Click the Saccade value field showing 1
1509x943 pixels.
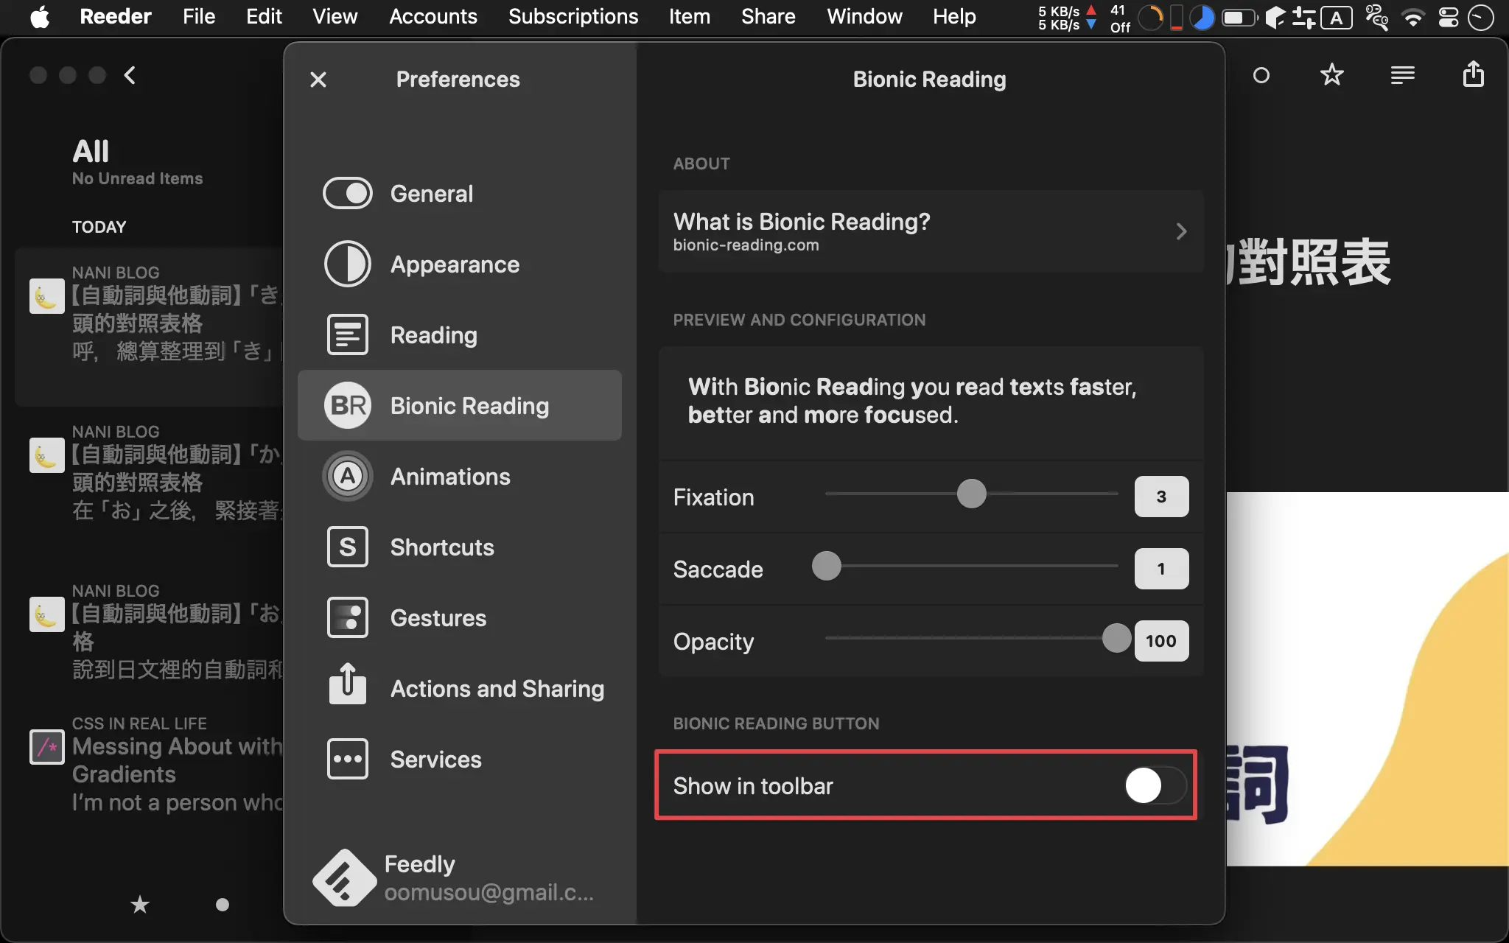coord(1161,569)
